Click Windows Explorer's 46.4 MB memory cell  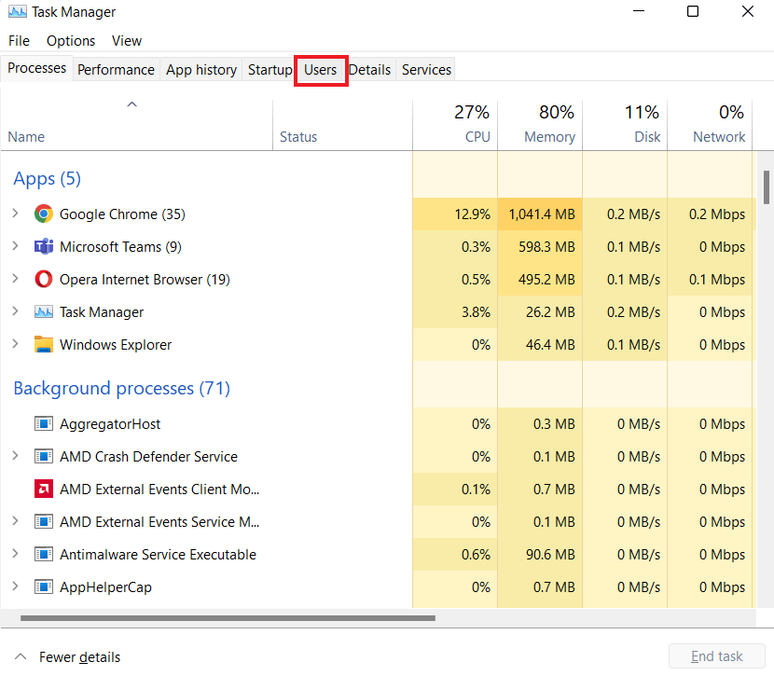540,344
